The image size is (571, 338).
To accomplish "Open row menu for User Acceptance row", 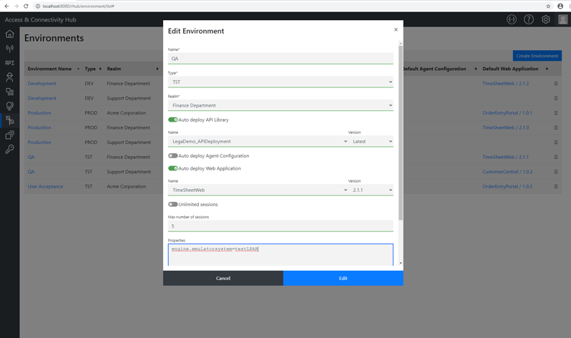I will point(556,186).
